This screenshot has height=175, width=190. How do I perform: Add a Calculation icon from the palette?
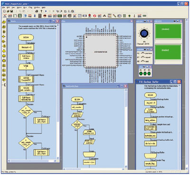(x=4, y=66)
